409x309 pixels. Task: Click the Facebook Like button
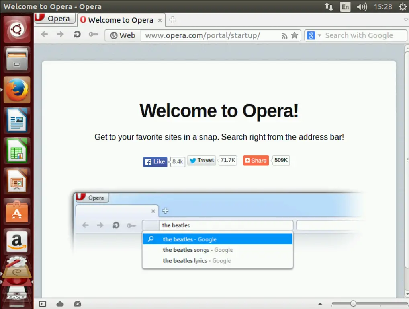point(155,162)
